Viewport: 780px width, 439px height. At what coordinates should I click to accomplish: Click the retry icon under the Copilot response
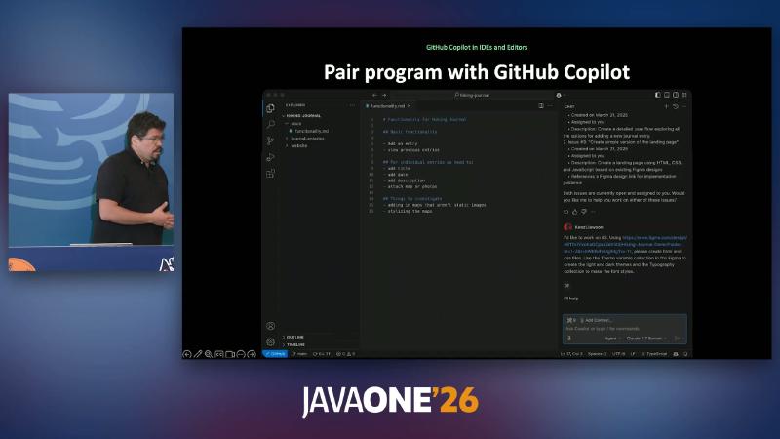tap(566, 212)
